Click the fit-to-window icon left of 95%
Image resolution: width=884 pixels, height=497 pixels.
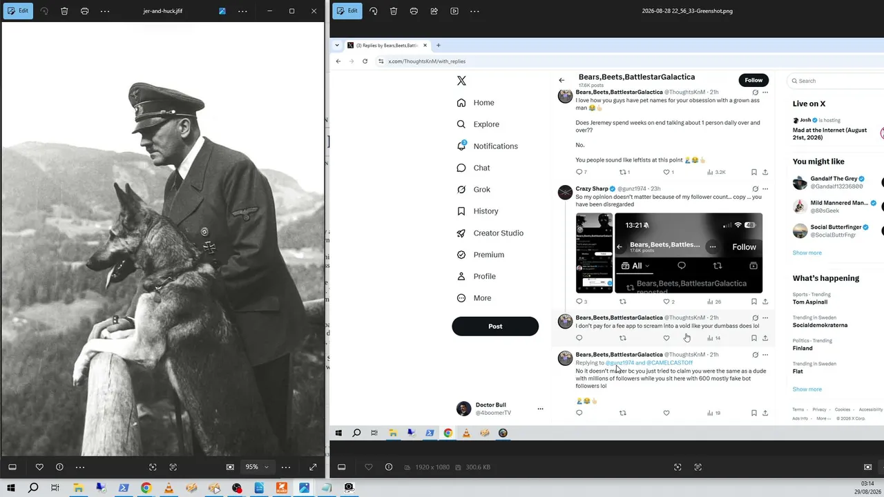click(x=230, y=467)
